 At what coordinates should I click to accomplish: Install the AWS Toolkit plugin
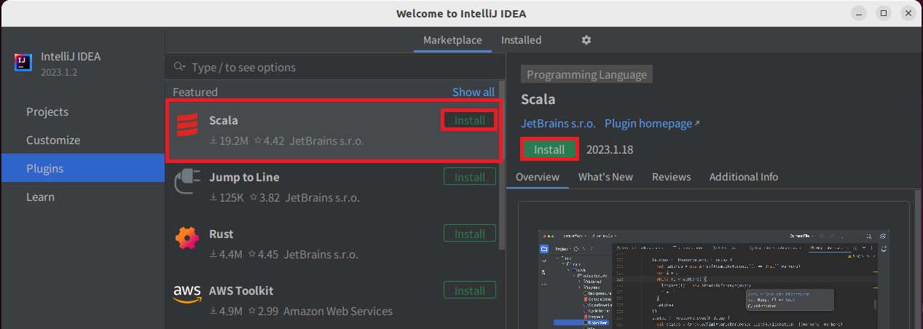click(x=470, y=290)
